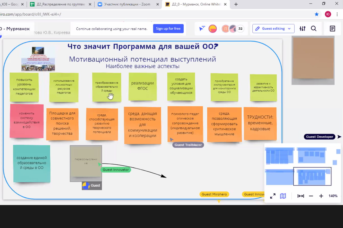The image size is (343, 228).
Task: Click the browser address bar URL
Action: tap(31, 14)
